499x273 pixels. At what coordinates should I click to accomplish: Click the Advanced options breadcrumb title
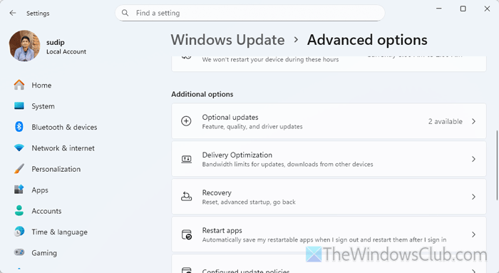point(367,40)
